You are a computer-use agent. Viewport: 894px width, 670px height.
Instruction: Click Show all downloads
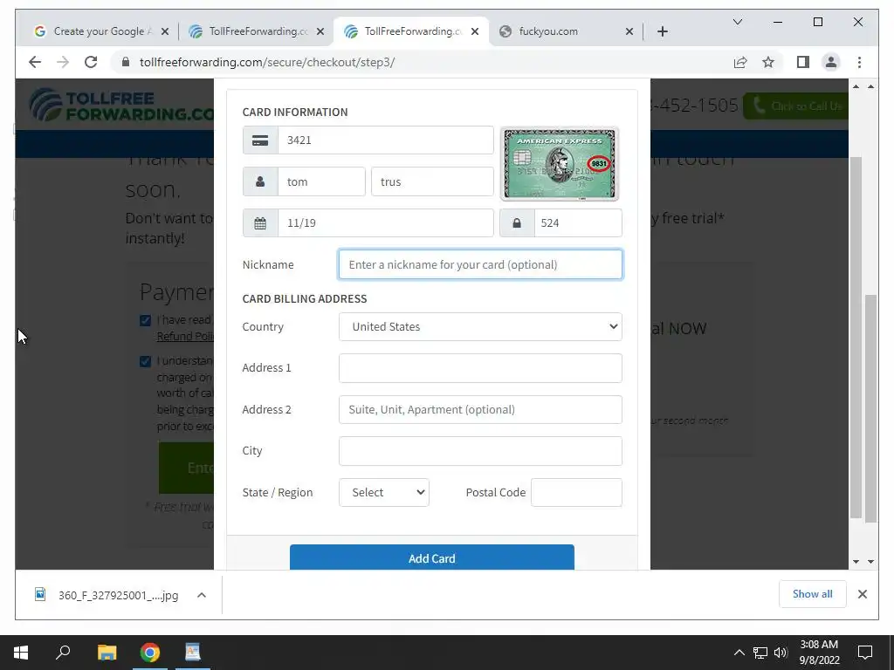tap(813, 594)
